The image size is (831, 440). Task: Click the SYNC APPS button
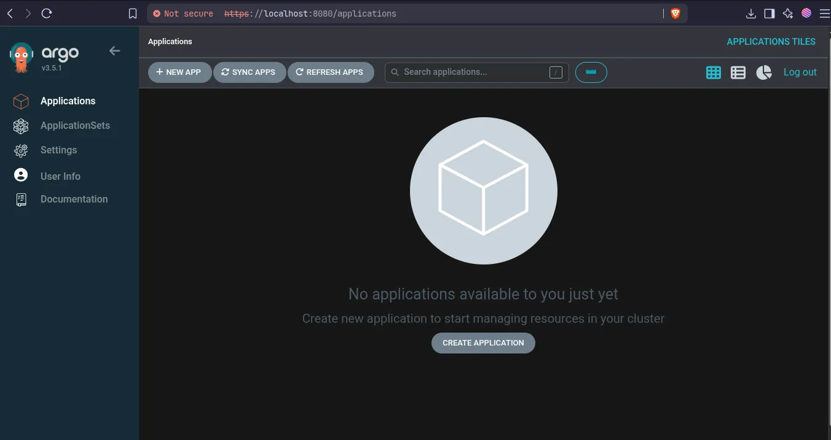(249, 72)
